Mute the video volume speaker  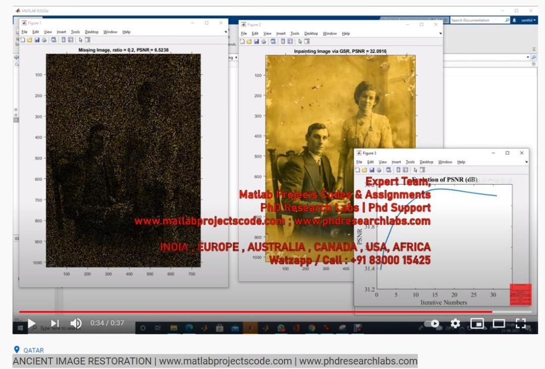click(x=76, y=324)
